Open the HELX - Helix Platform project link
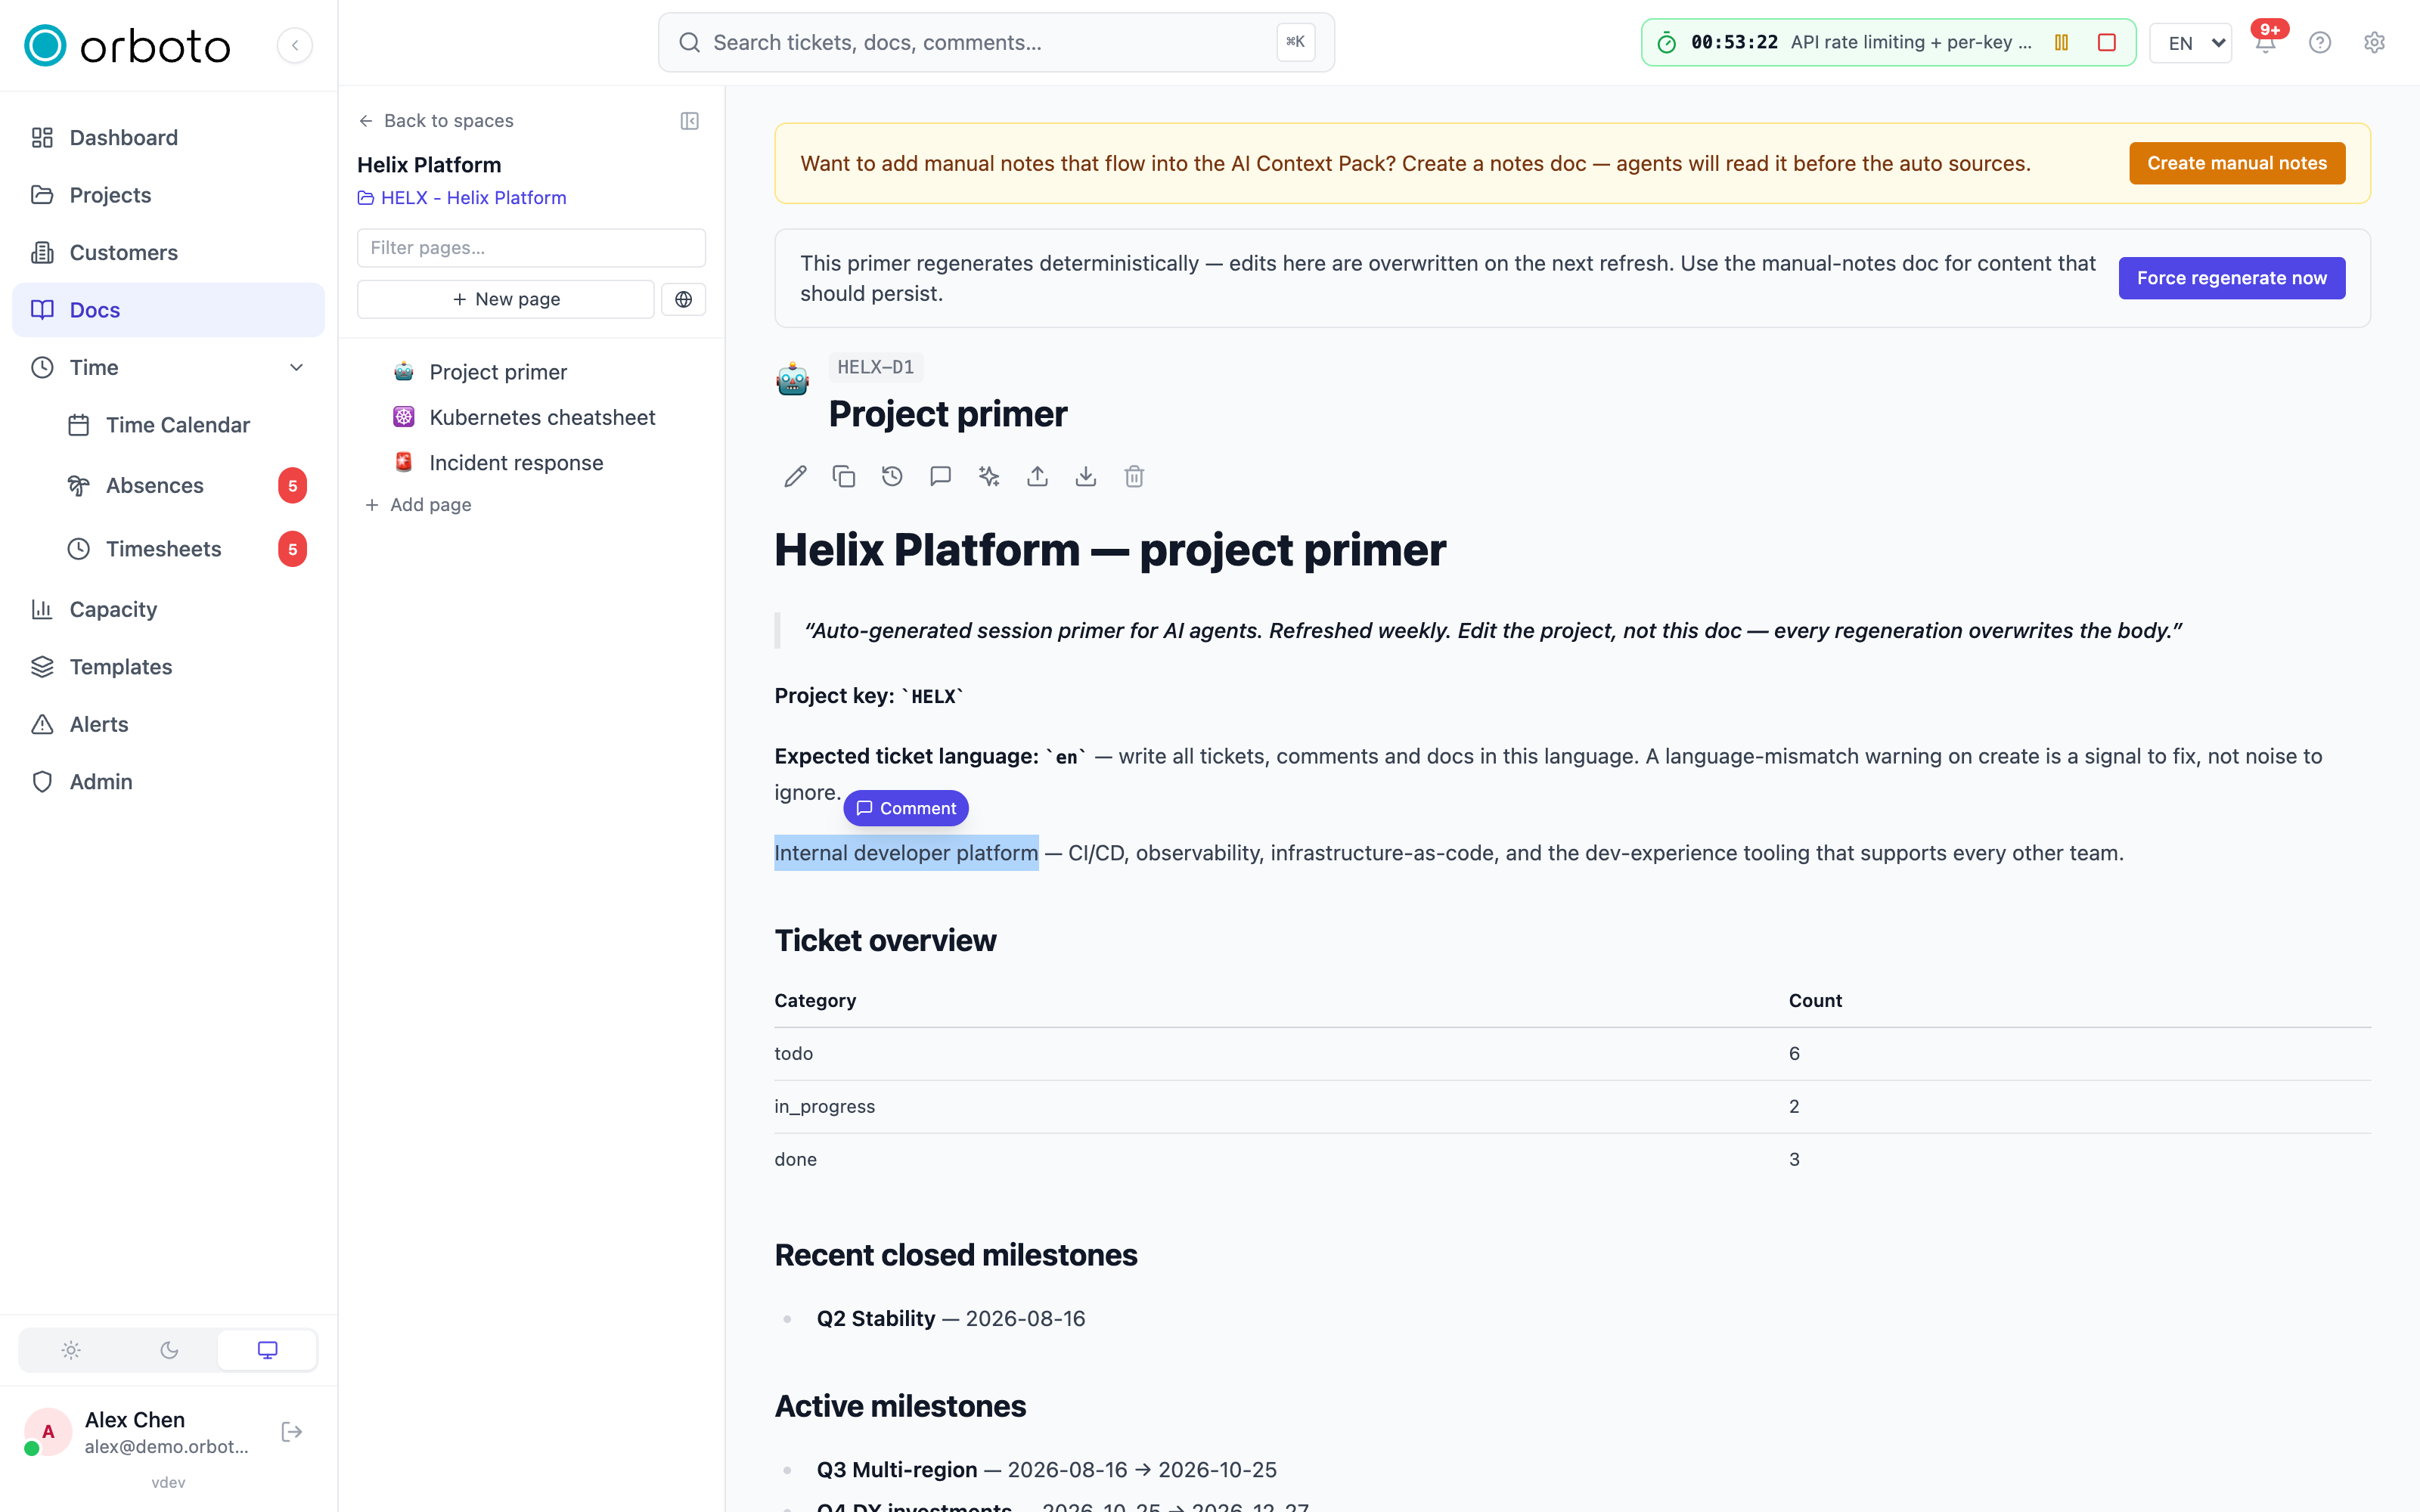This screenshot has height=1512, width=2420. (462, 198)
